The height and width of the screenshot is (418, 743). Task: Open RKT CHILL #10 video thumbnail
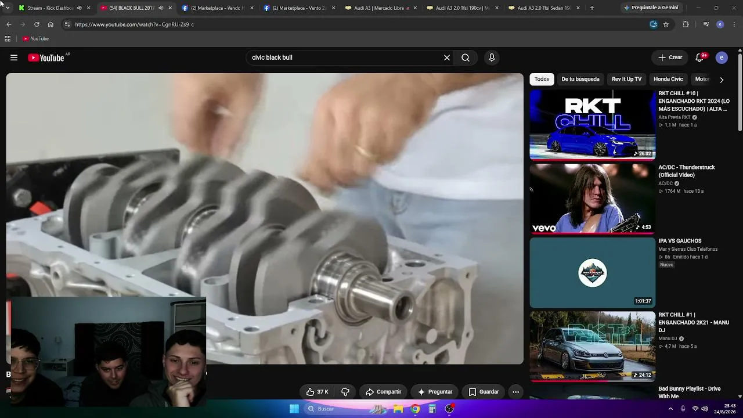tap(593, 125)
